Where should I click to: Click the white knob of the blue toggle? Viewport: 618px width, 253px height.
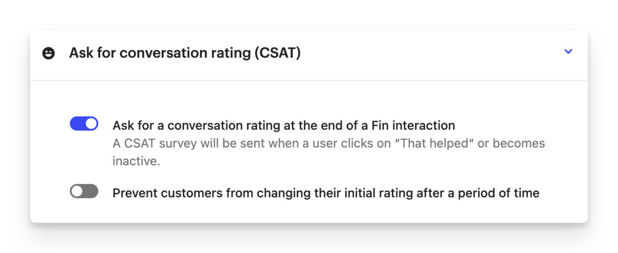tap(91, 124)
